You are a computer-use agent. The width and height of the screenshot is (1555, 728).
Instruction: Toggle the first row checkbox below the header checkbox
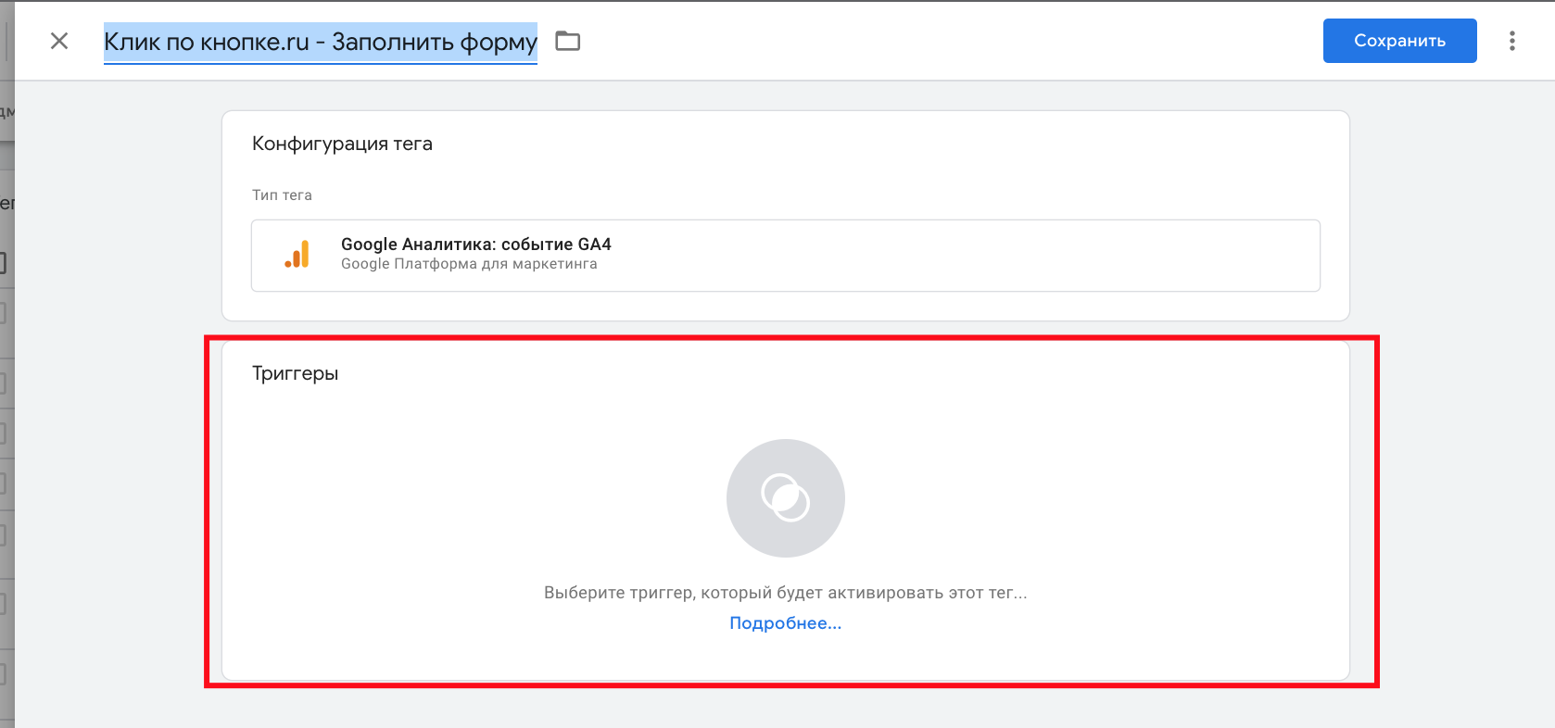coord(3,313)
